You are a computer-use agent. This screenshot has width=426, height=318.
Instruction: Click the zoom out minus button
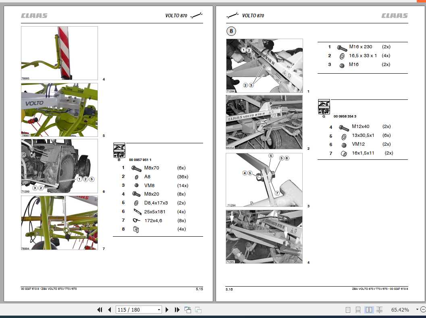(x=423, y=309)
